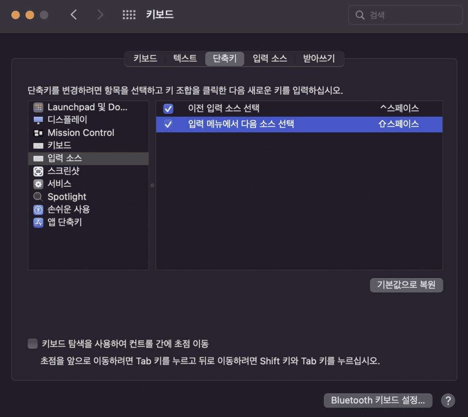Screen dimensions: 468x417
Task: Go back with the left chevron button
Action: click(74, 15)
